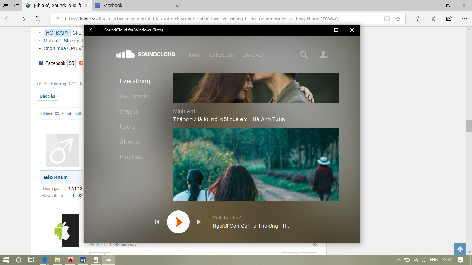Go back using SoundCloud window back arrow
The width and height of the screenshot is (472, 265).
92,30
